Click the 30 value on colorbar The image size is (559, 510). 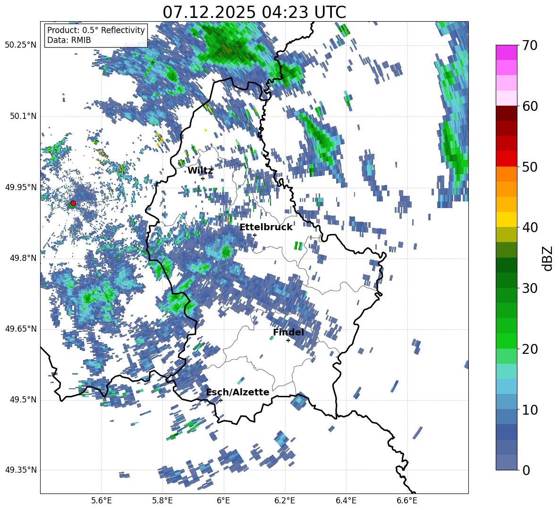[x=530, y=288]
